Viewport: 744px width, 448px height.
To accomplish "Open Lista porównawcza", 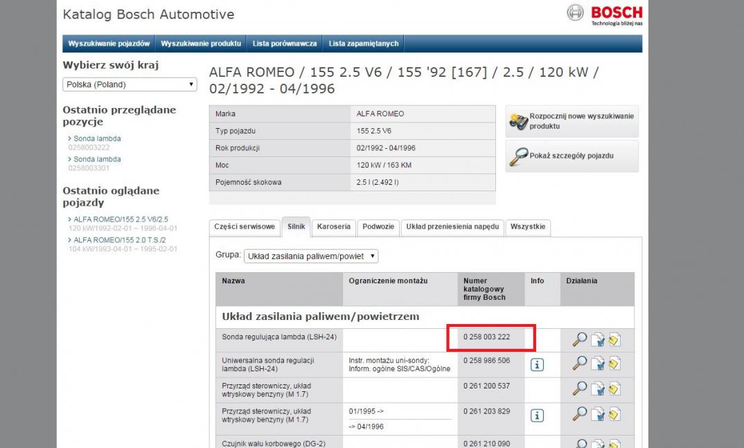I will pos(285,44).
